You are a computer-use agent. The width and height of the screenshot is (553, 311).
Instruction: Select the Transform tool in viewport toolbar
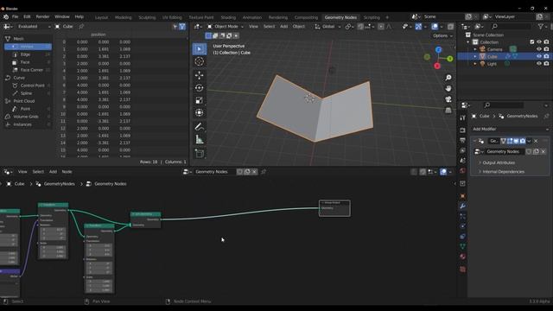coord(200,113)
